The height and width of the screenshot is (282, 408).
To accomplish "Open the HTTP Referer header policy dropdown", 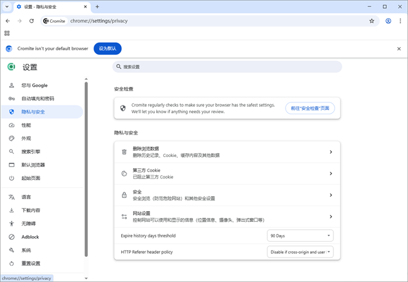I will [300, 252].
